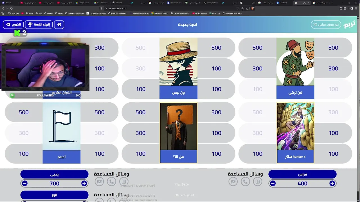Use فراس team's double-points help icon
Image resolution: width=360 pixels, height=202 pixels.
point(258,182)
